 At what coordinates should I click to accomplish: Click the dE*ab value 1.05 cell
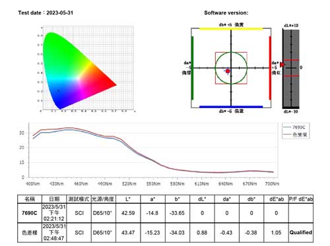coord(277,233)
